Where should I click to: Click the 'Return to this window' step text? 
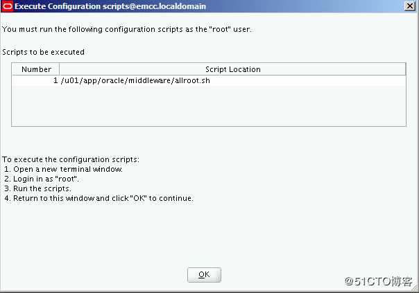99,198
